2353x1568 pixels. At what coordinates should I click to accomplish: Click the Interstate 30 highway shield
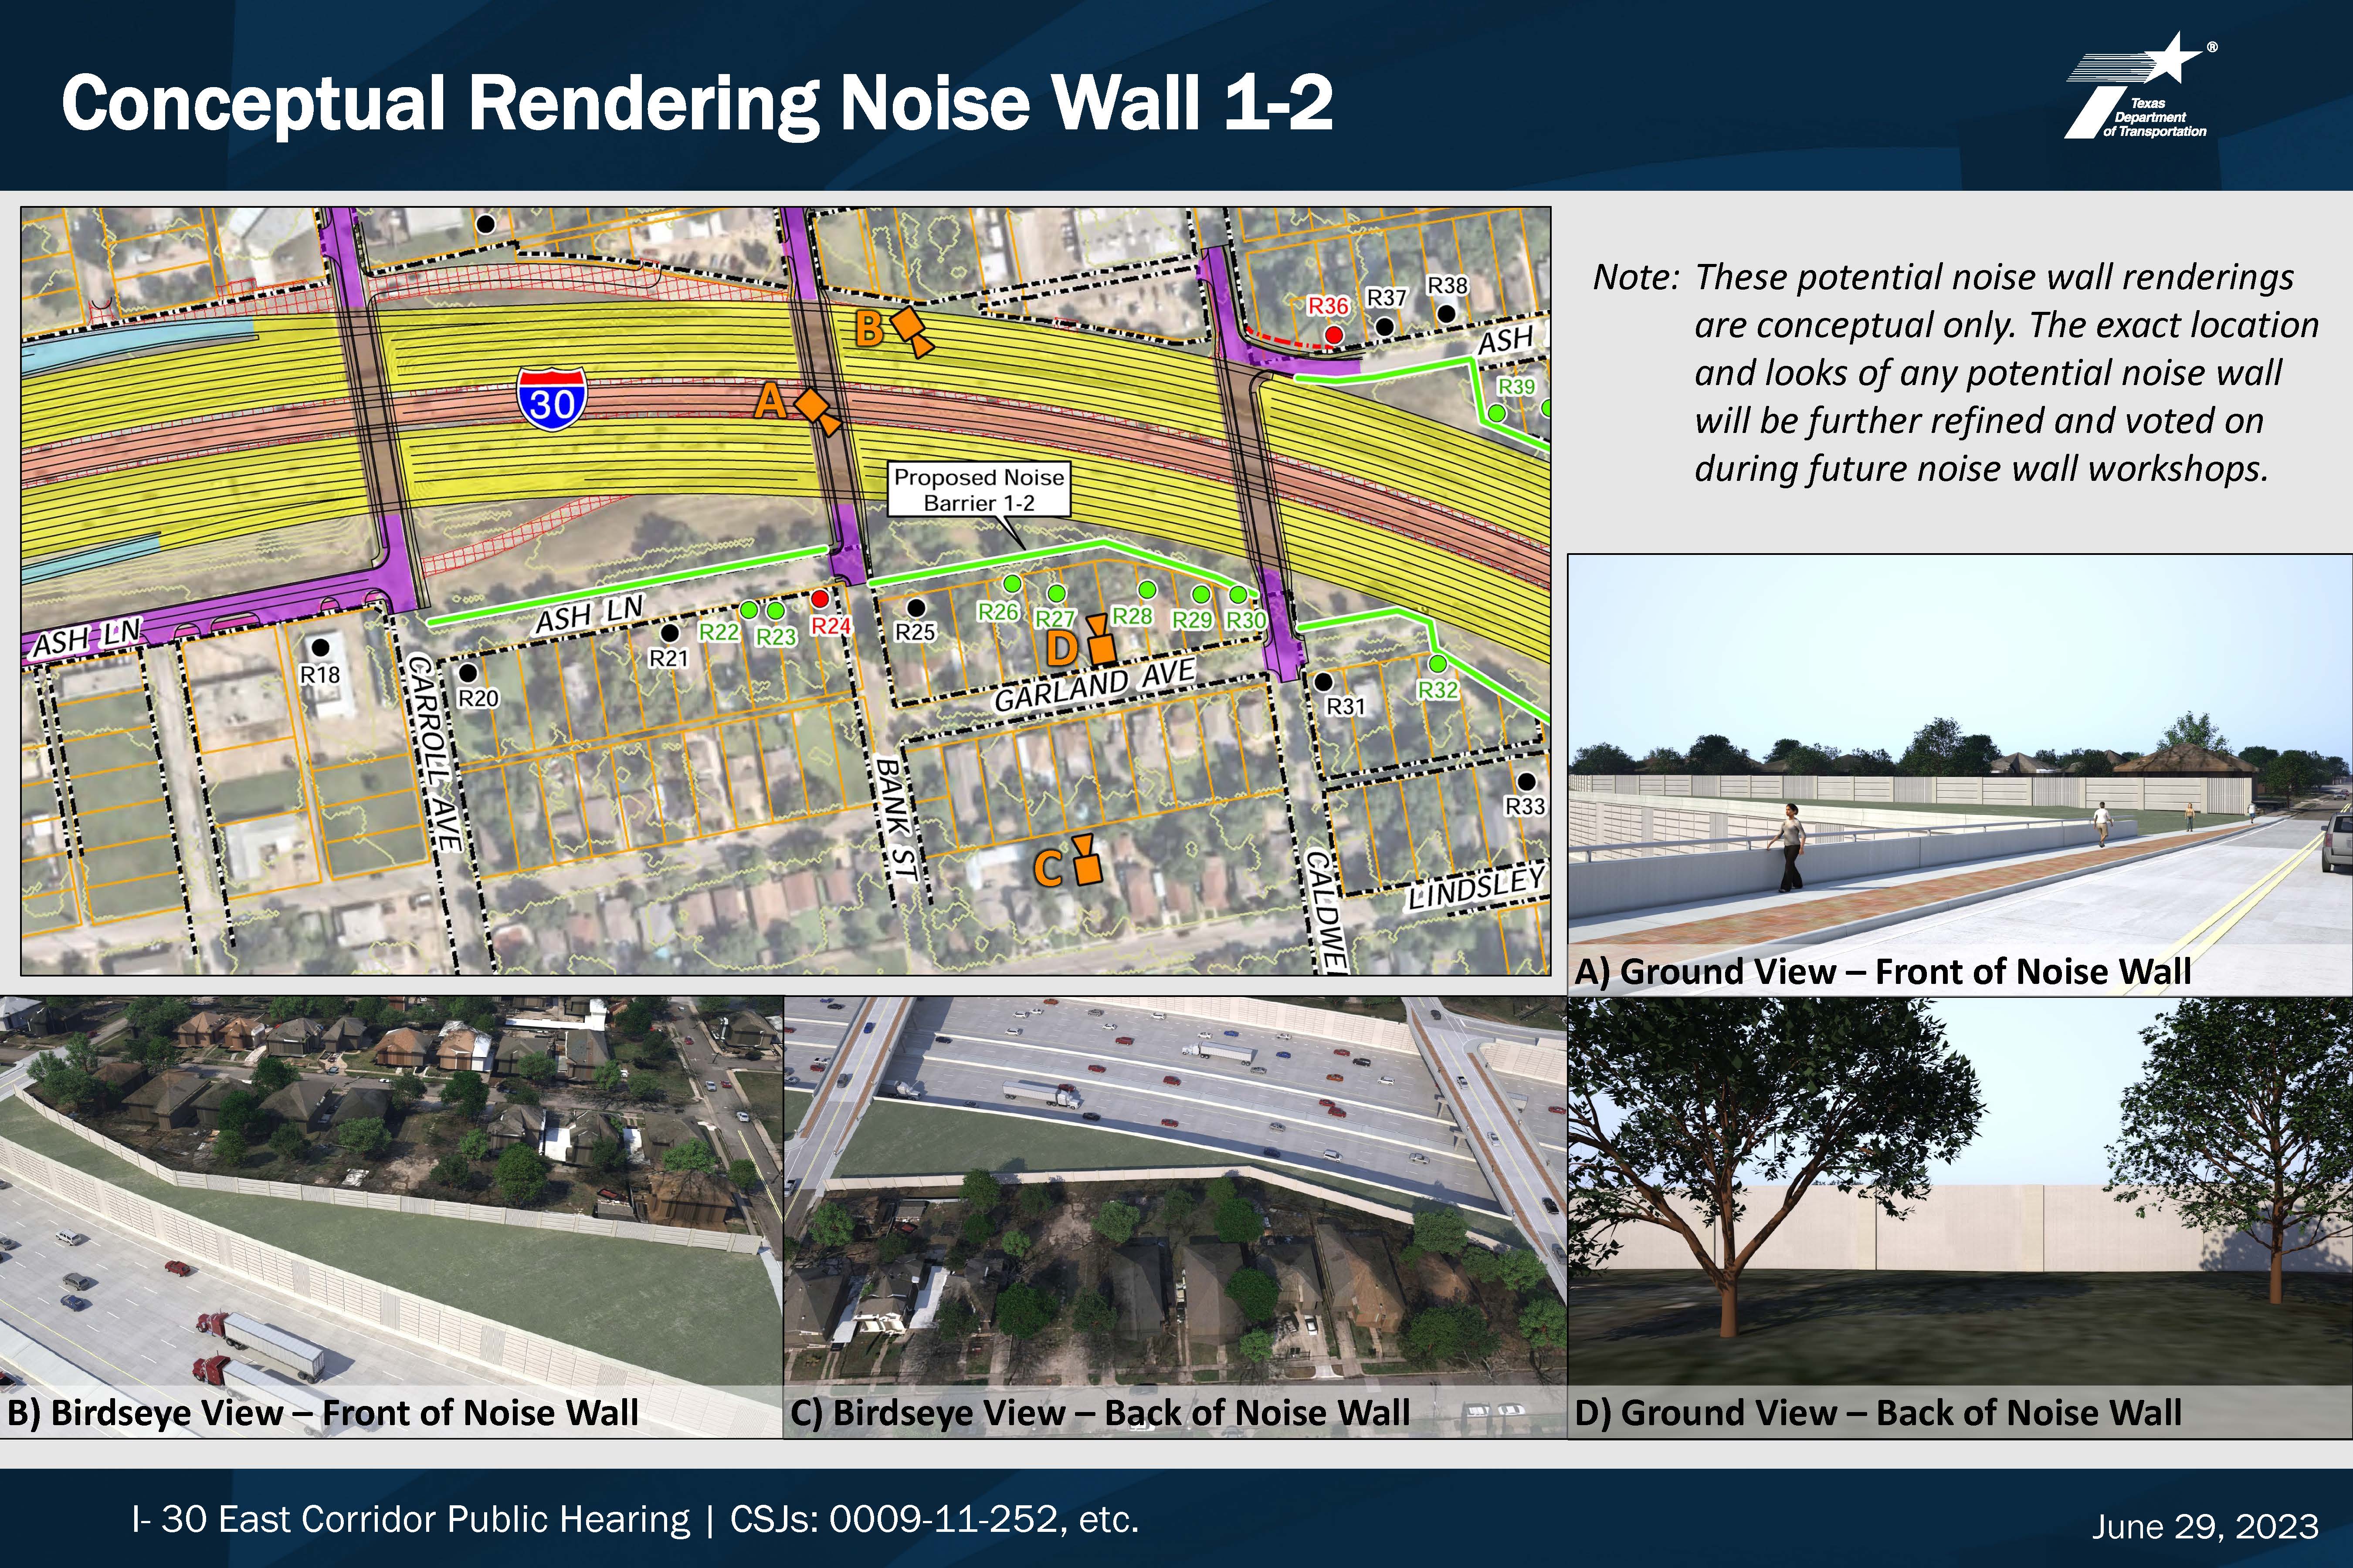[551, 399]
